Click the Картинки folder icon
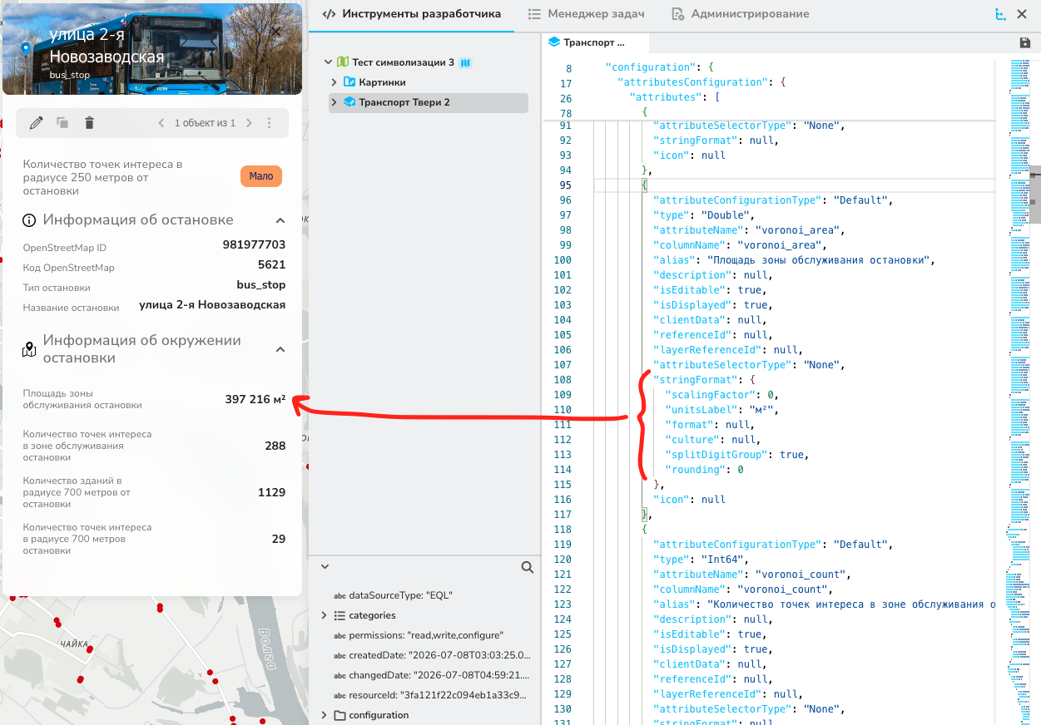This screenshot has width=1041, height=725. point(349,82)
